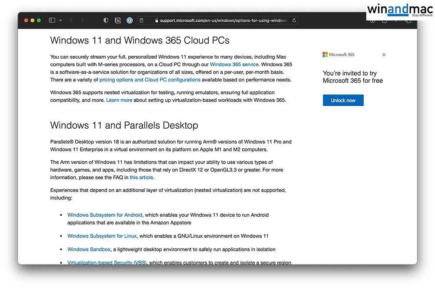Go back to the previous page
Viewport: 435px width, 288px height.
[x=71, y=20]
